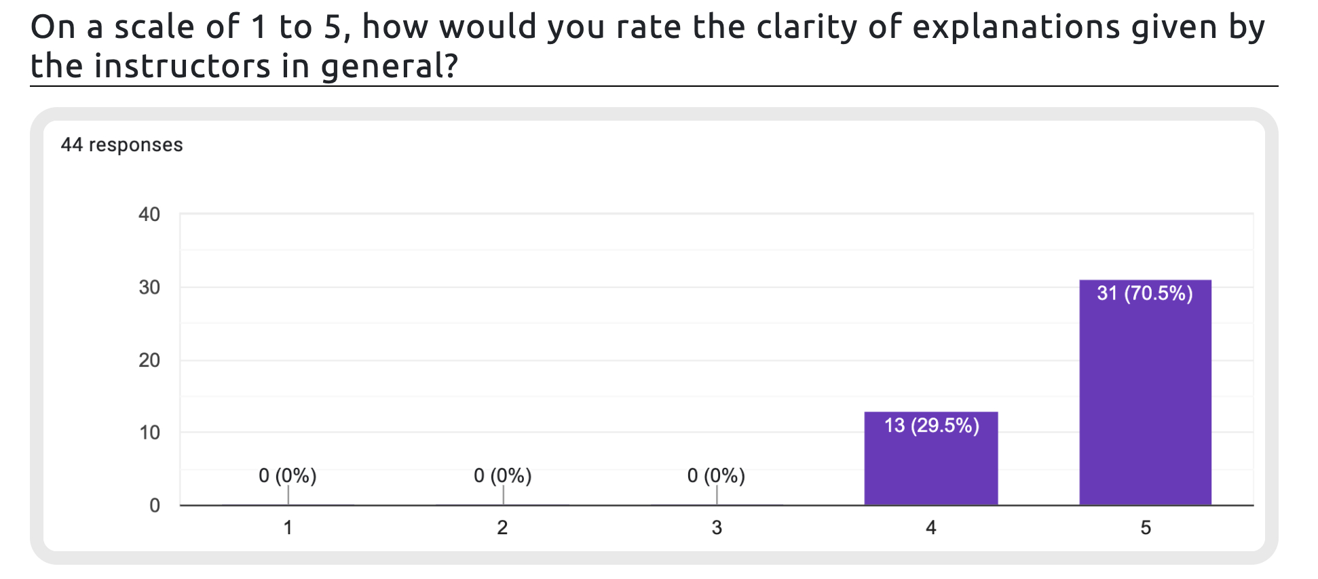Click the "0 (0%)" label above rating 1
The height and width of the screenshot is (579, 1318).
tap(288, 475)
